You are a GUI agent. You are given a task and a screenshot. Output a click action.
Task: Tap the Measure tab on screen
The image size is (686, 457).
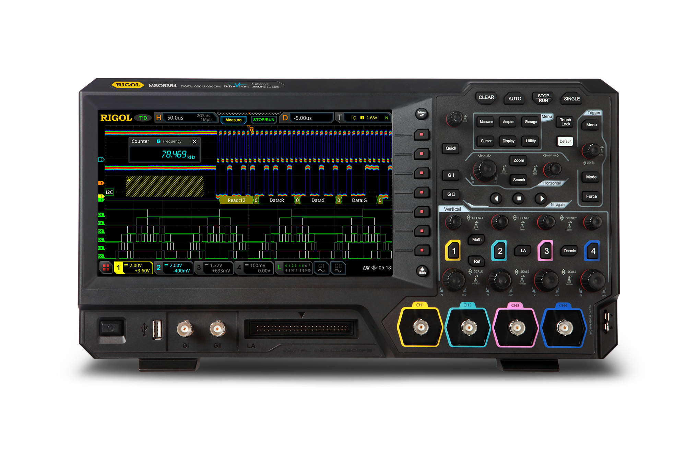click(x=233, y=120)
